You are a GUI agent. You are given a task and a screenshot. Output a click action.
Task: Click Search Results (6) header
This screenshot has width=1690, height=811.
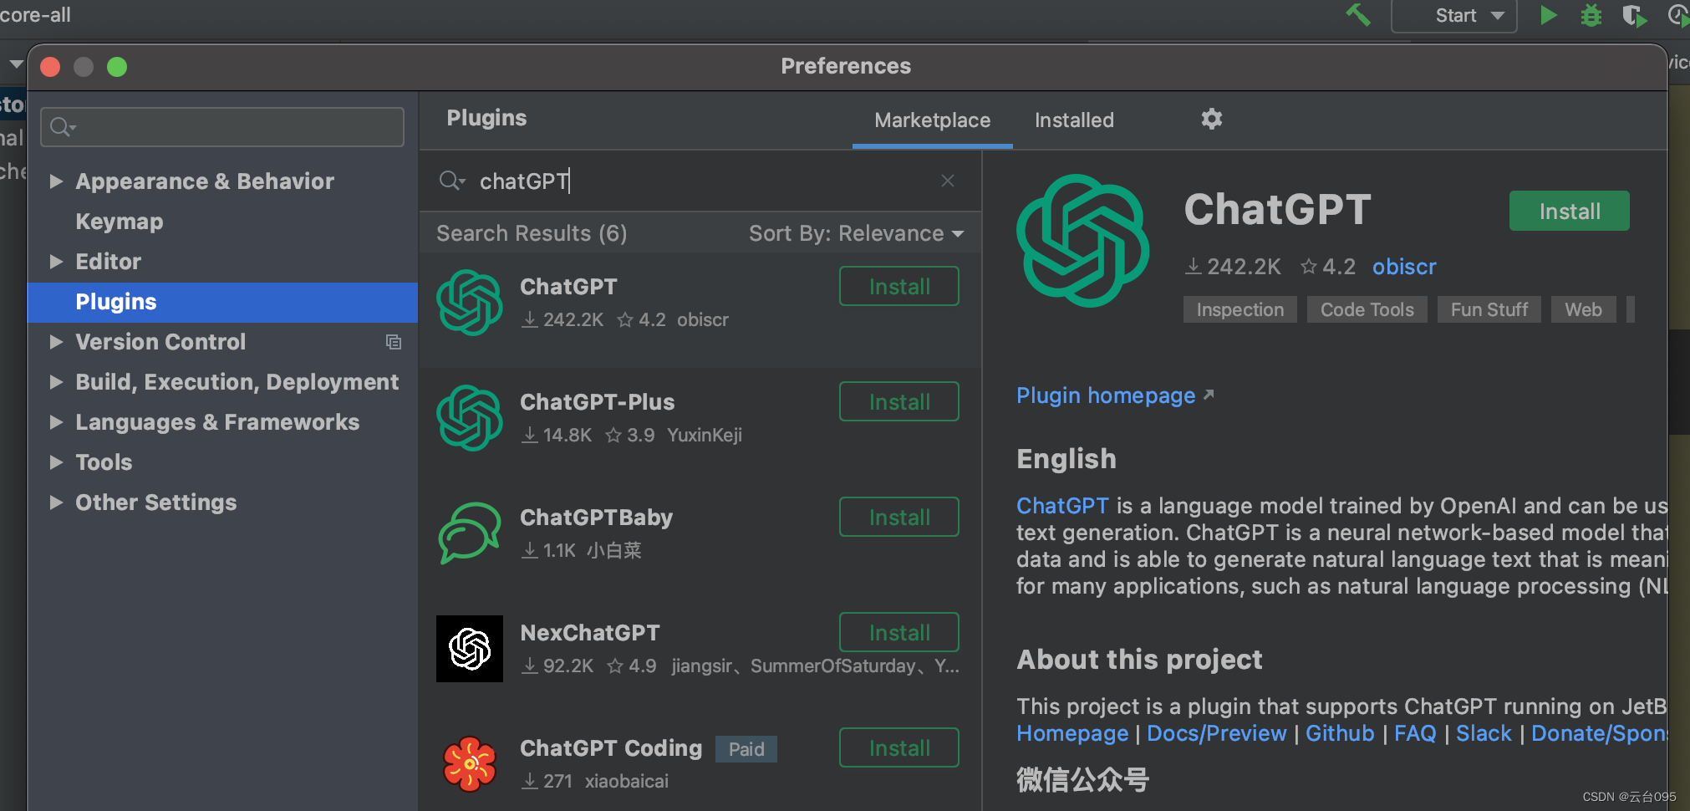click(532, 233)
